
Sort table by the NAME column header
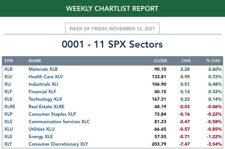coord(35,61)
